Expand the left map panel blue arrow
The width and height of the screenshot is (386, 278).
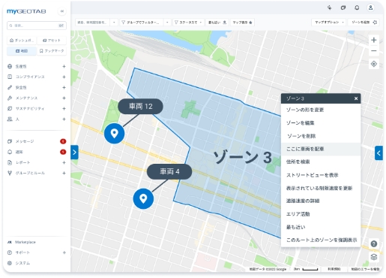click(74, 153)
